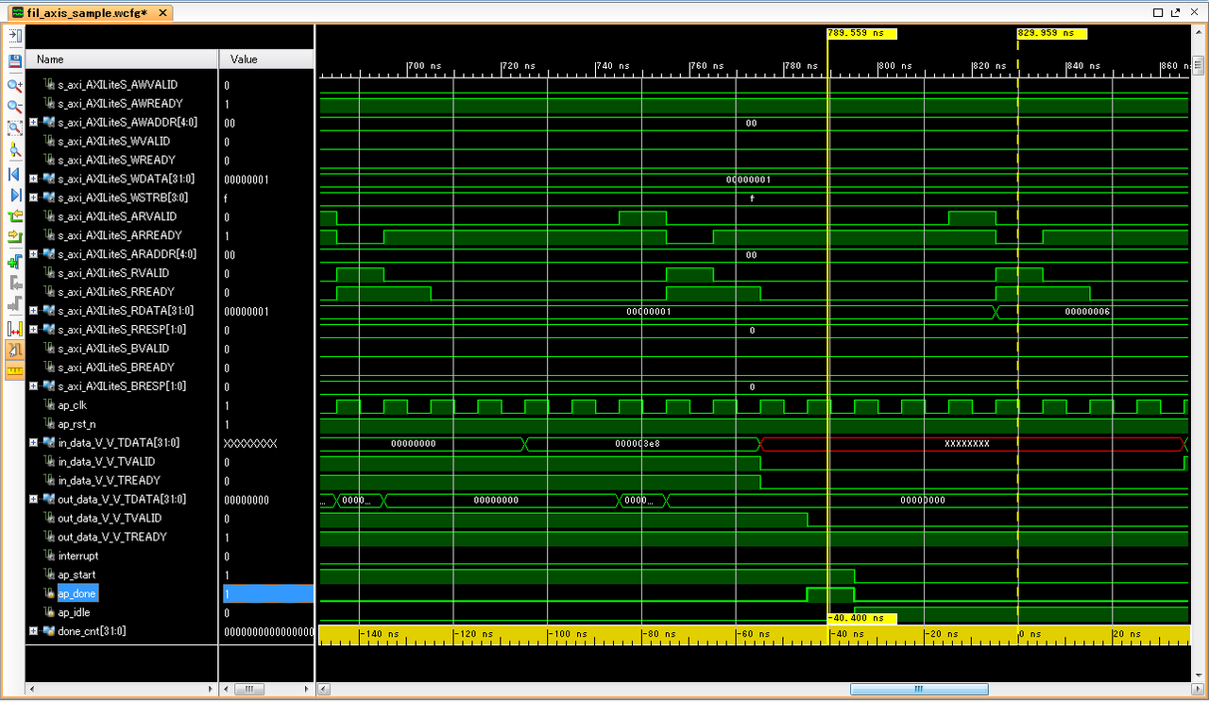Close the fil_axis_sample.wcfg tab

coord(162,13)
